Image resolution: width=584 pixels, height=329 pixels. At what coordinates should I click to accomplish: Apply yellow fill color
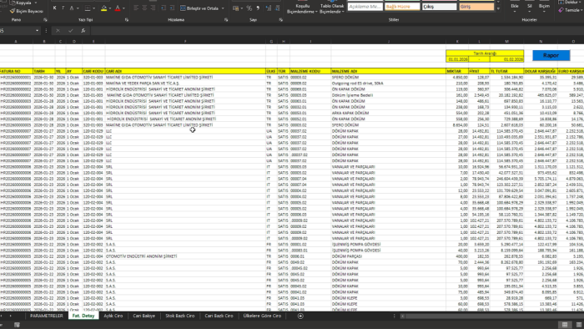(104, 8)
